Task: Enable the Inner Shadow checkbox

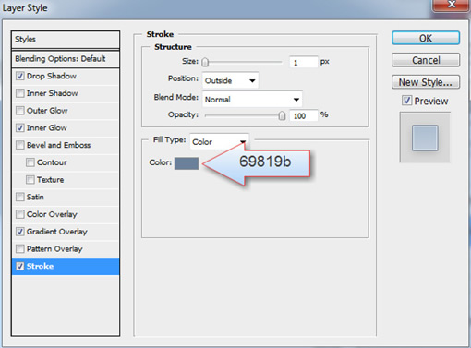Action: point(20,93)
